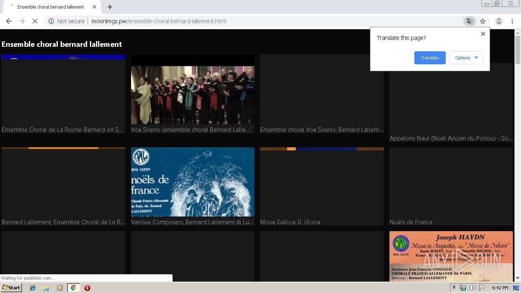Select the Ensemble choral bernard lallement tab
521x293 pixels.
(51, 7)
